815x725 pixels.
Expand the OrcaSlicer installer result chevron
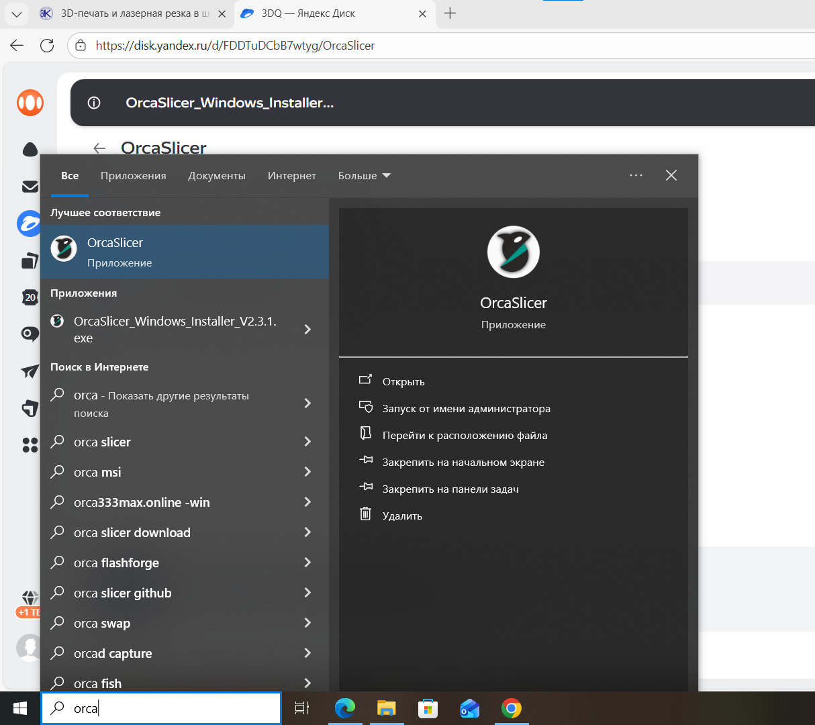click(307, 330)
